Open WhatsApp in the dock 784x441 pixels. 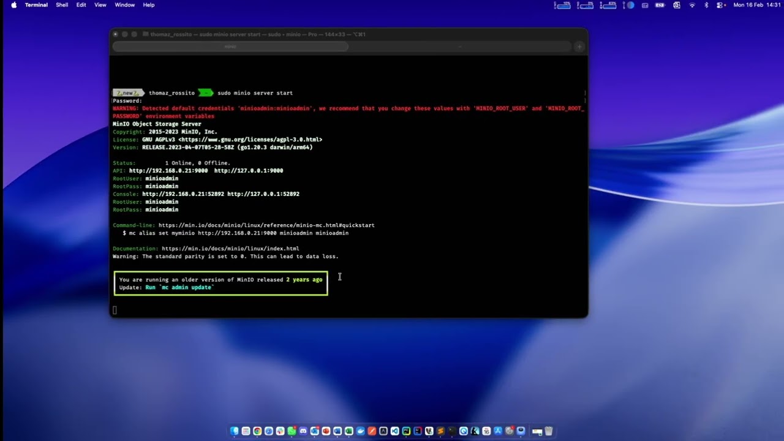[292, 431]
